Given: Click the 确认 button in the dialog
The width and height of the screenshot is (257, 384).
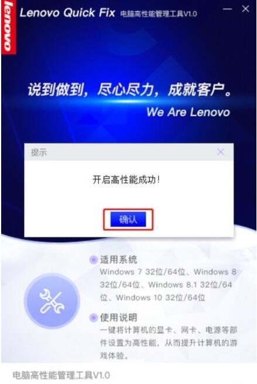Looking at the screenshot, I should pos(128,219).
